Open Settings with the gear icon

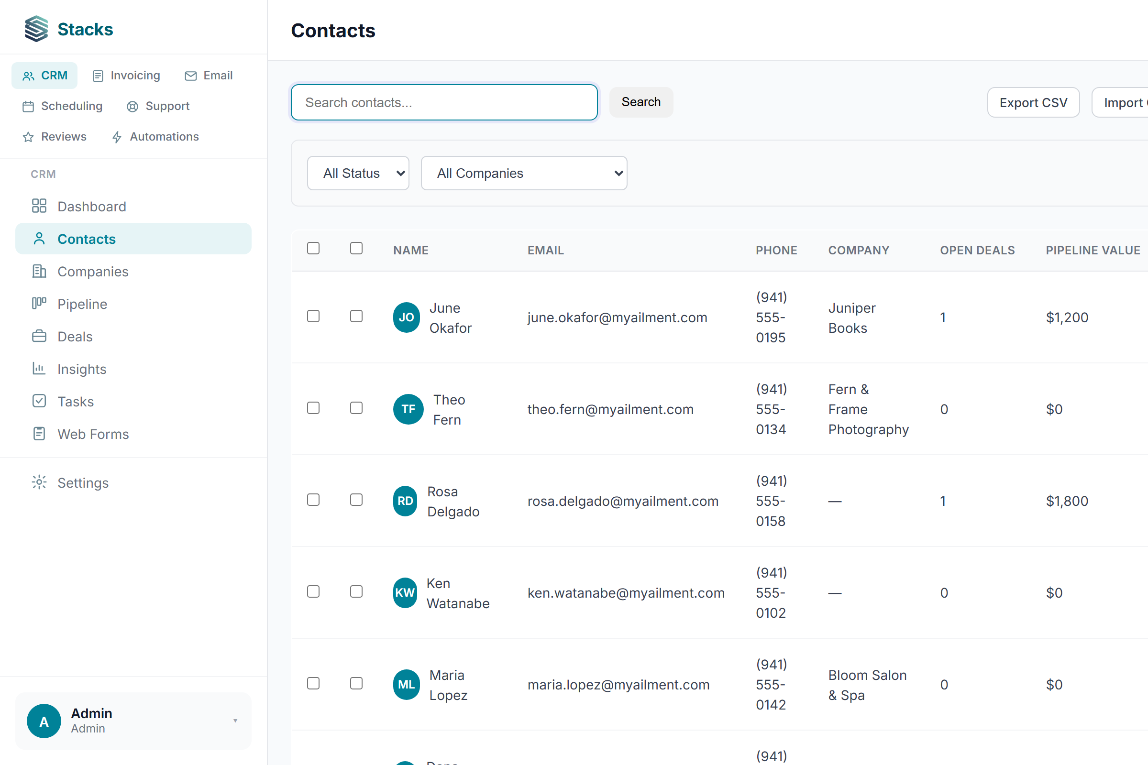[x=39, y=482]
